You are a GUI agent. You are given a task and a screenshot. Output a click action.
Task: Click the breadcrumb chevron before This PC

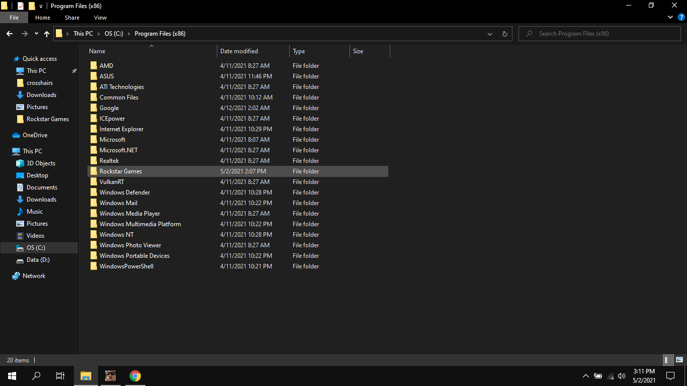68,34
